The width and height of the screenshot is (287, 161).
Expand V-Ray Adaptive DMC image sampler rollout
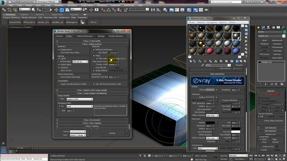(x=92, y=90)
